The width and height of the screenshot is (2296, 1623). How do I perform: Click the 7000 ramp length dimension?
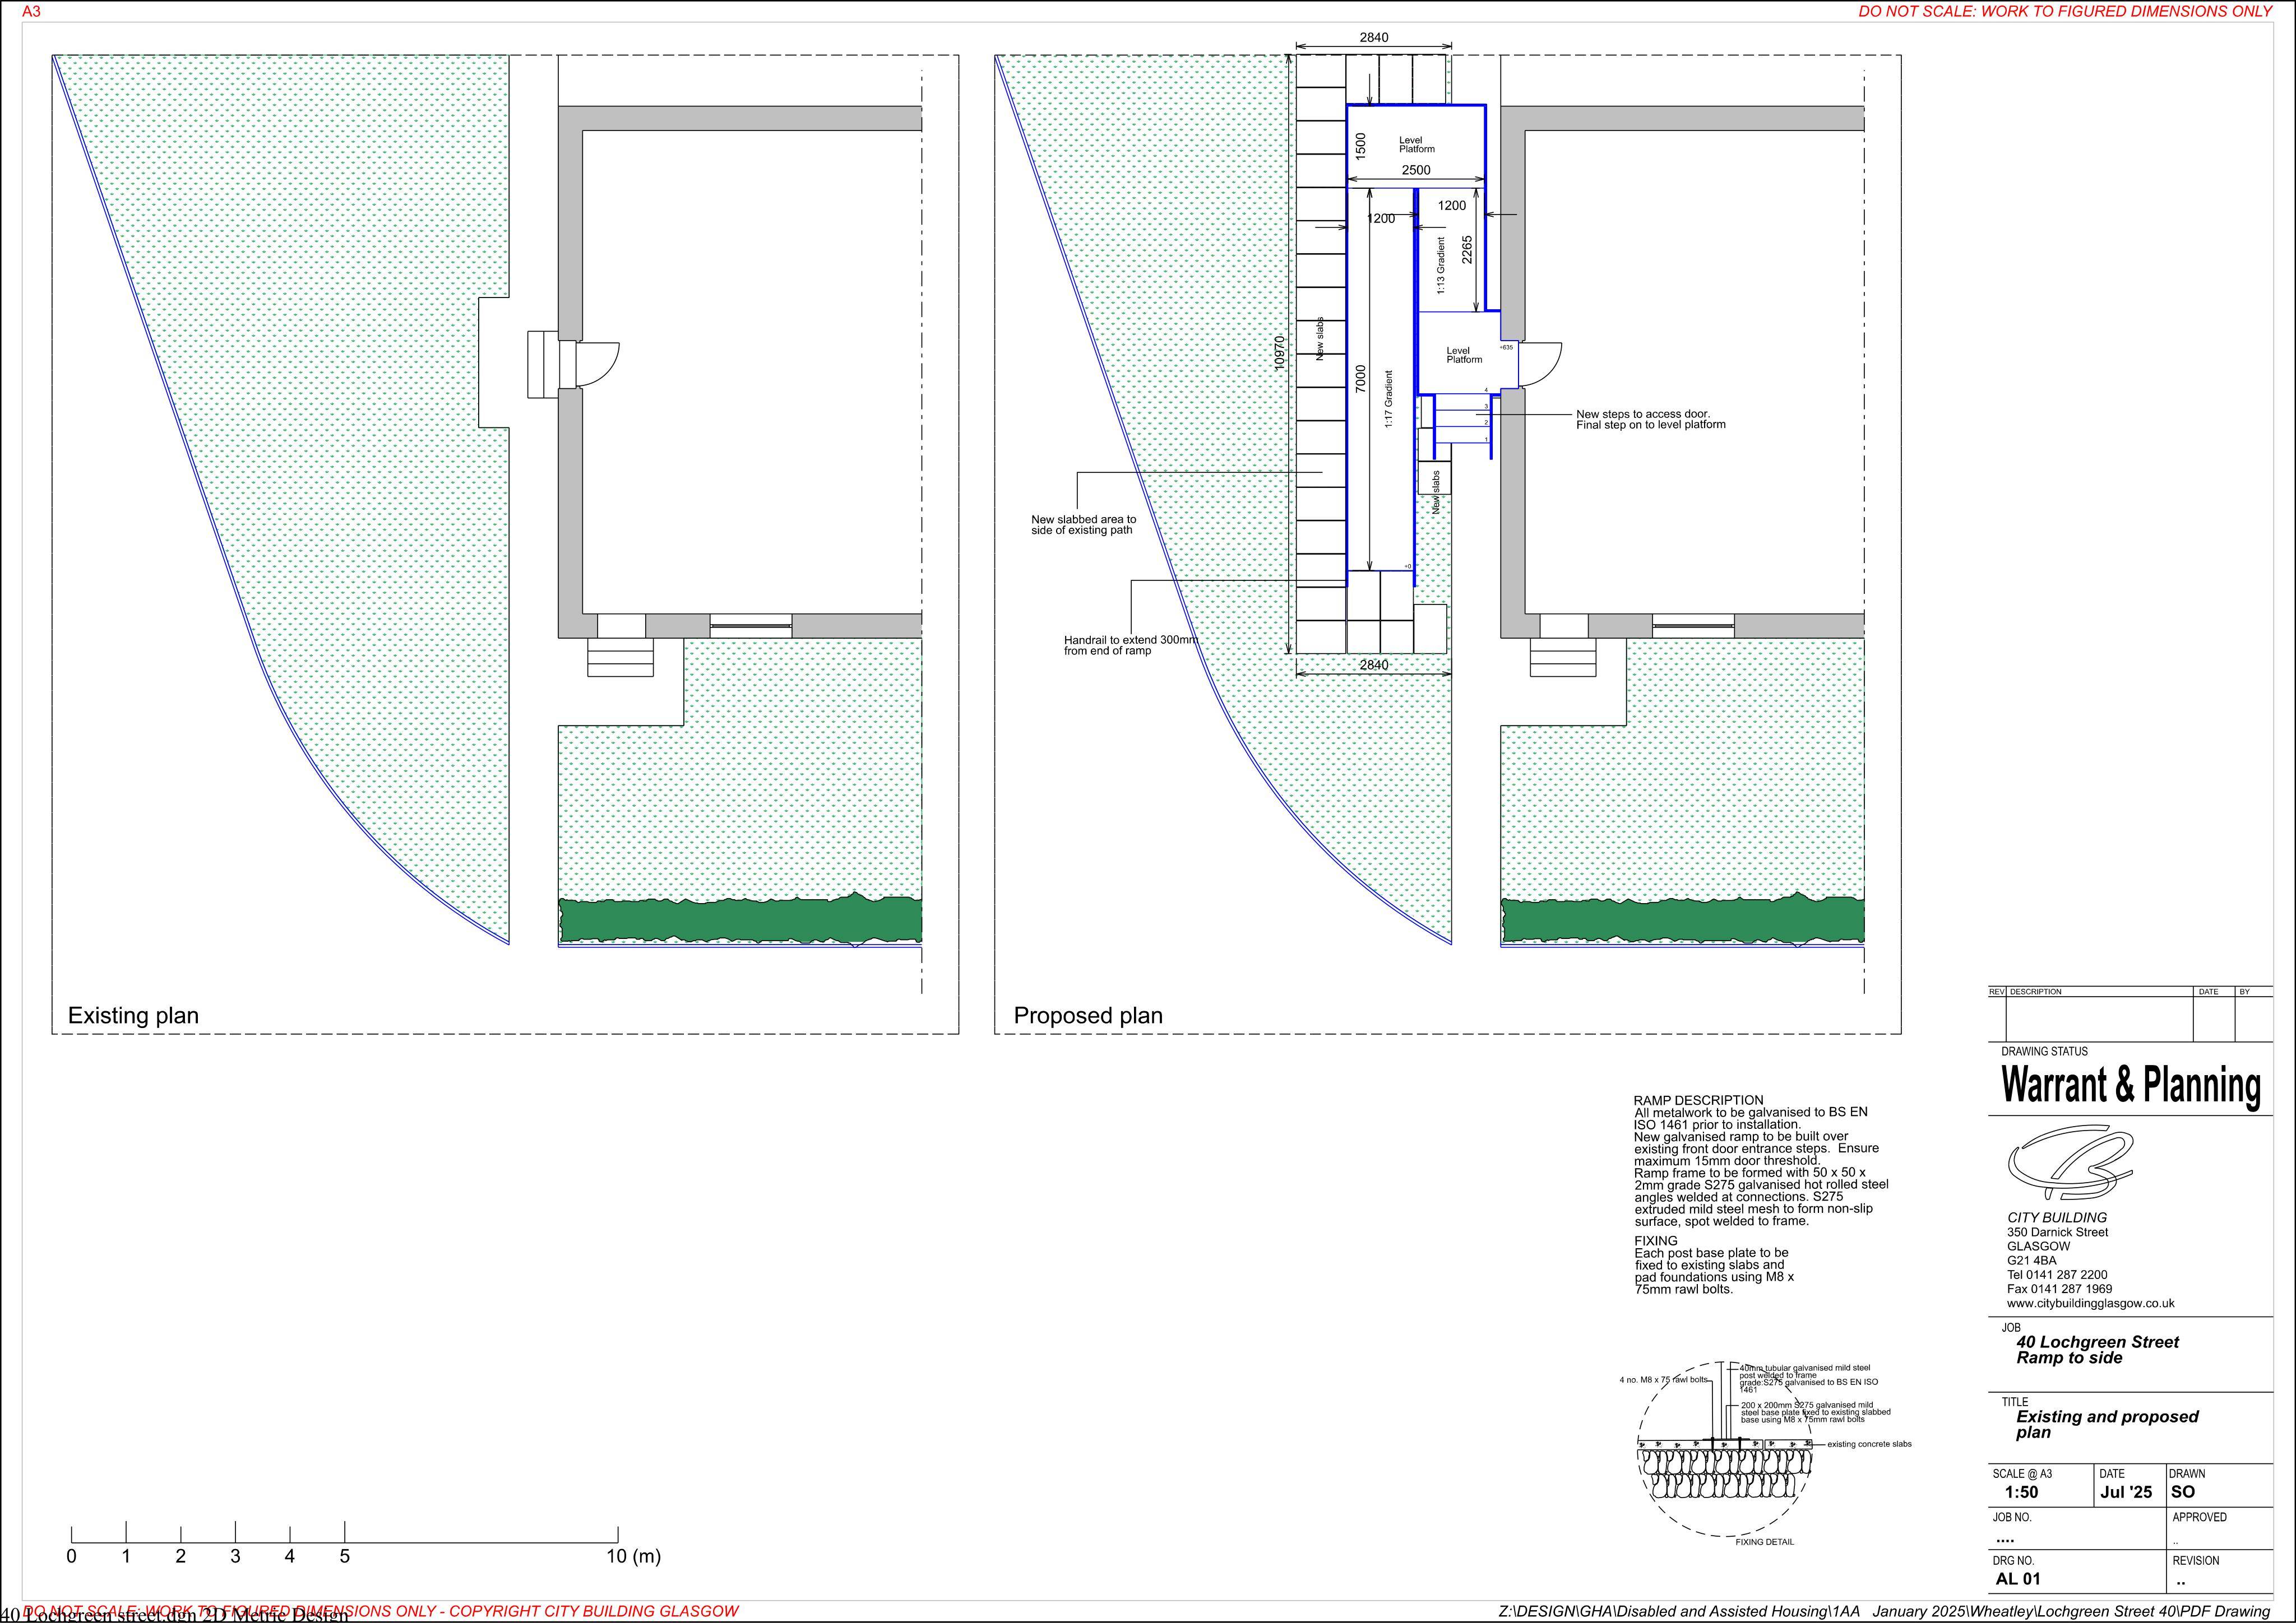(x=1360, y=378)
